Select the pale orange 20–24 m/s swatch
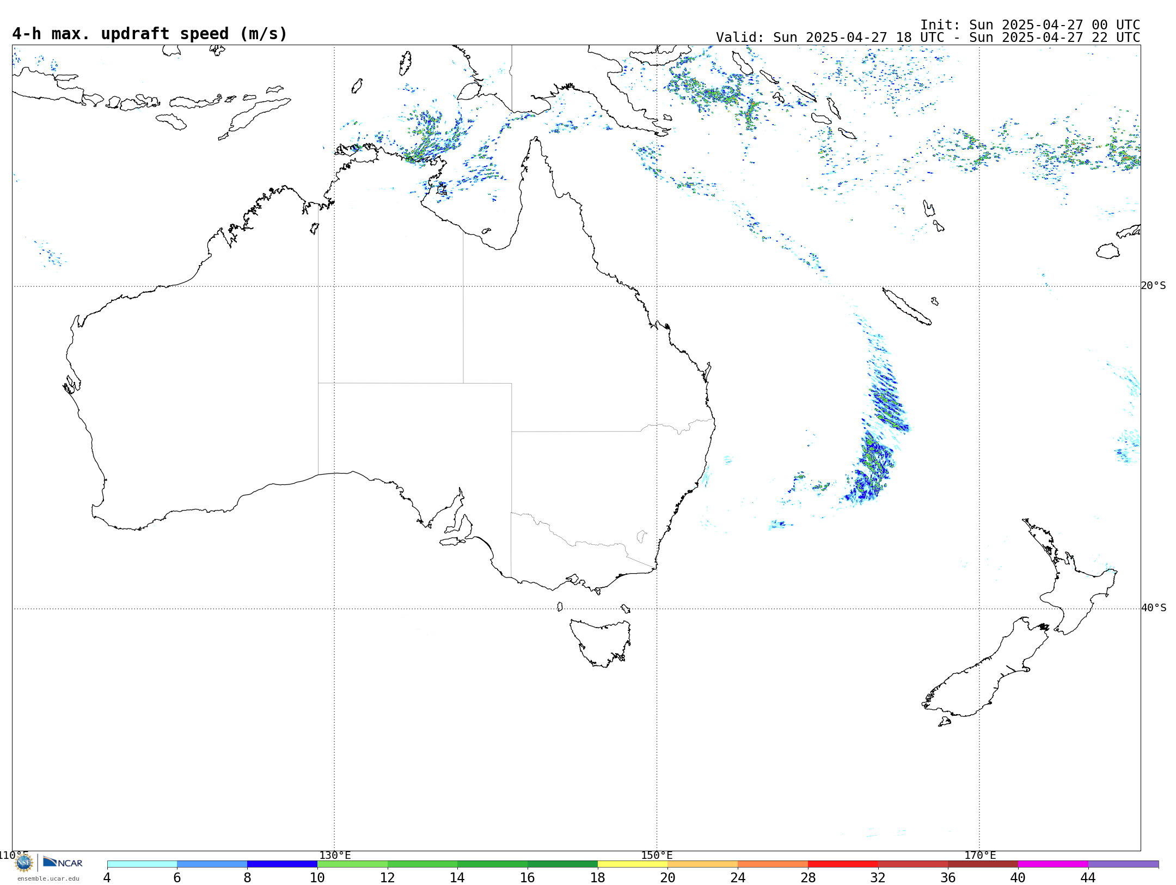 coord(703,864)
